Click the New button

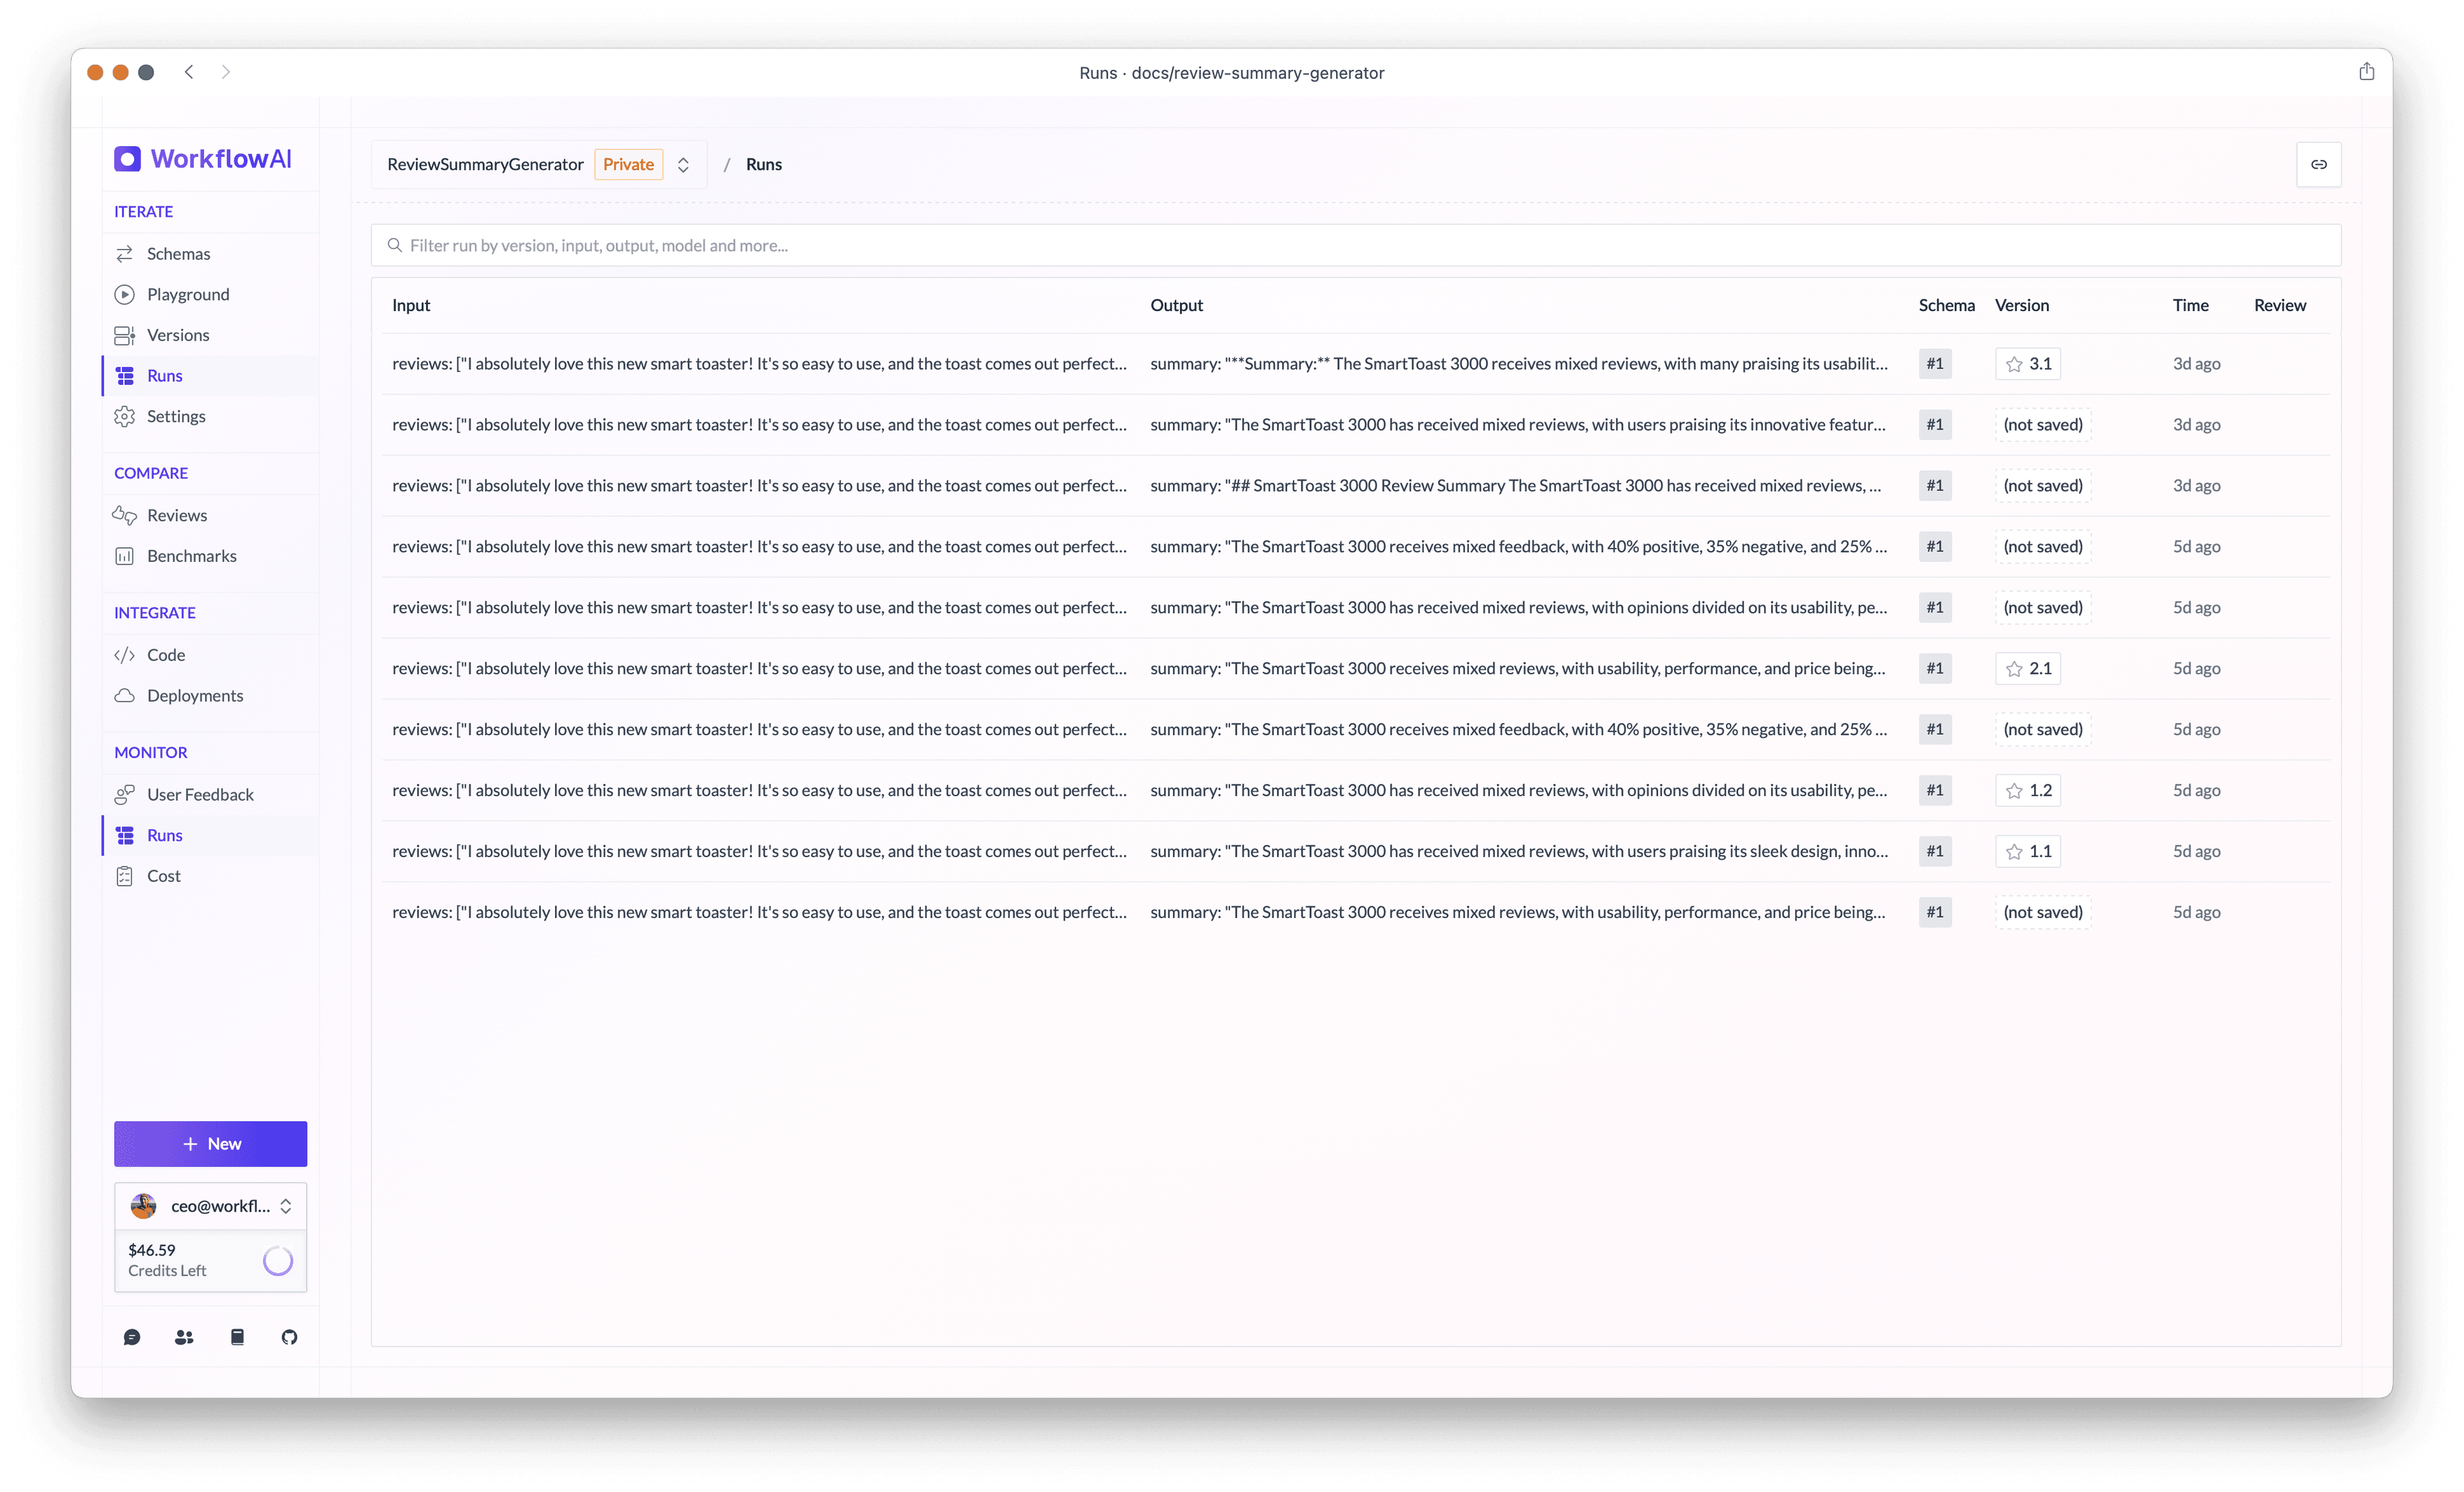(211, 1144)
